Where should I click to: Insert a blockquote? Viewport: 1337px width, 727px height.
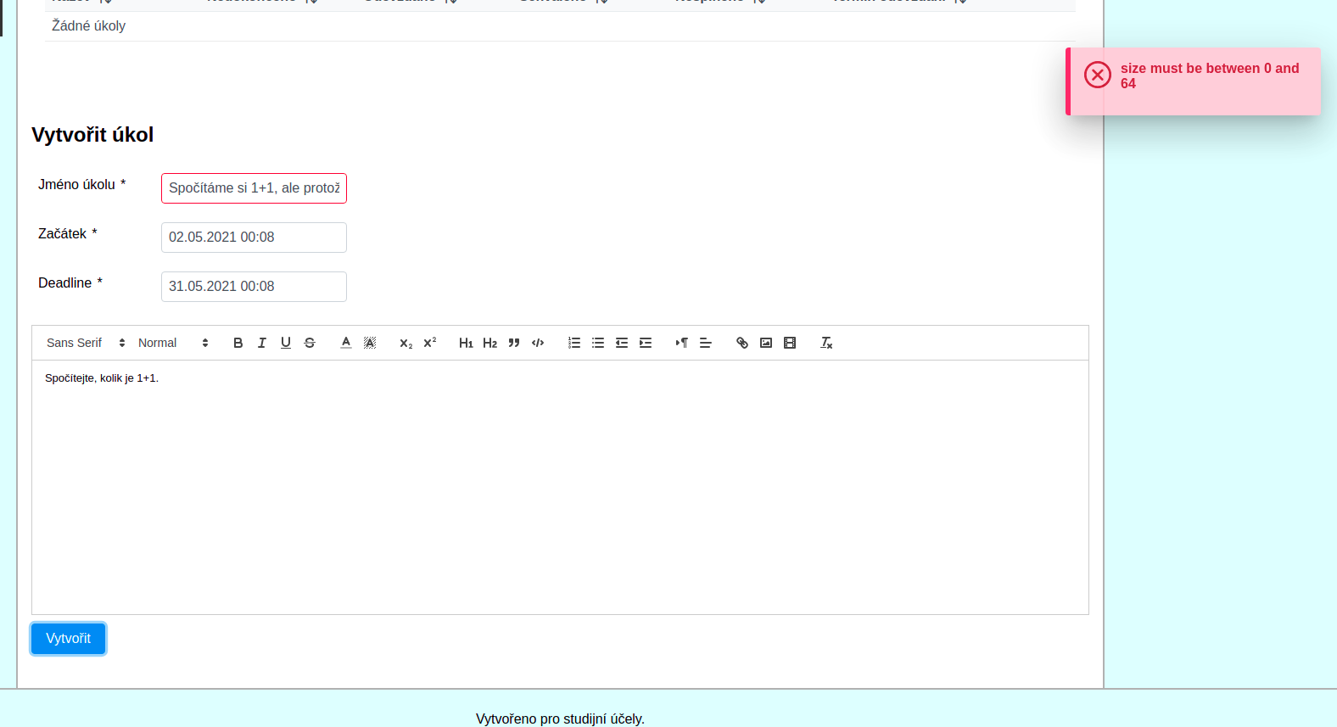[514, 343]
